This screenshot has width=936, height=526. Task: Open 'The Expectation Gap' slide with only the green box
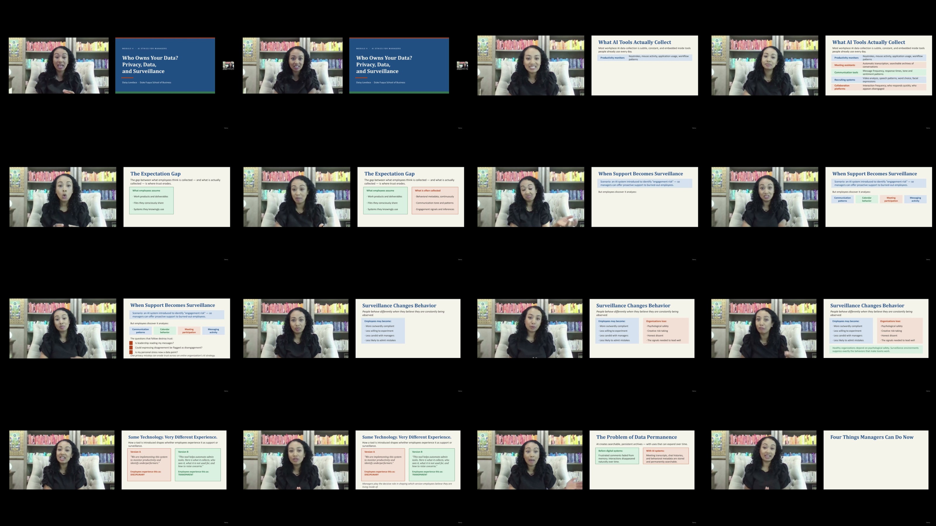[x=177, y=197]
